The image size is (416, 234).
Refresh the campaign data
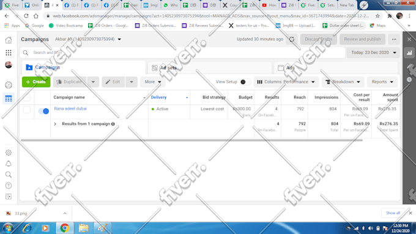point(292,39)
